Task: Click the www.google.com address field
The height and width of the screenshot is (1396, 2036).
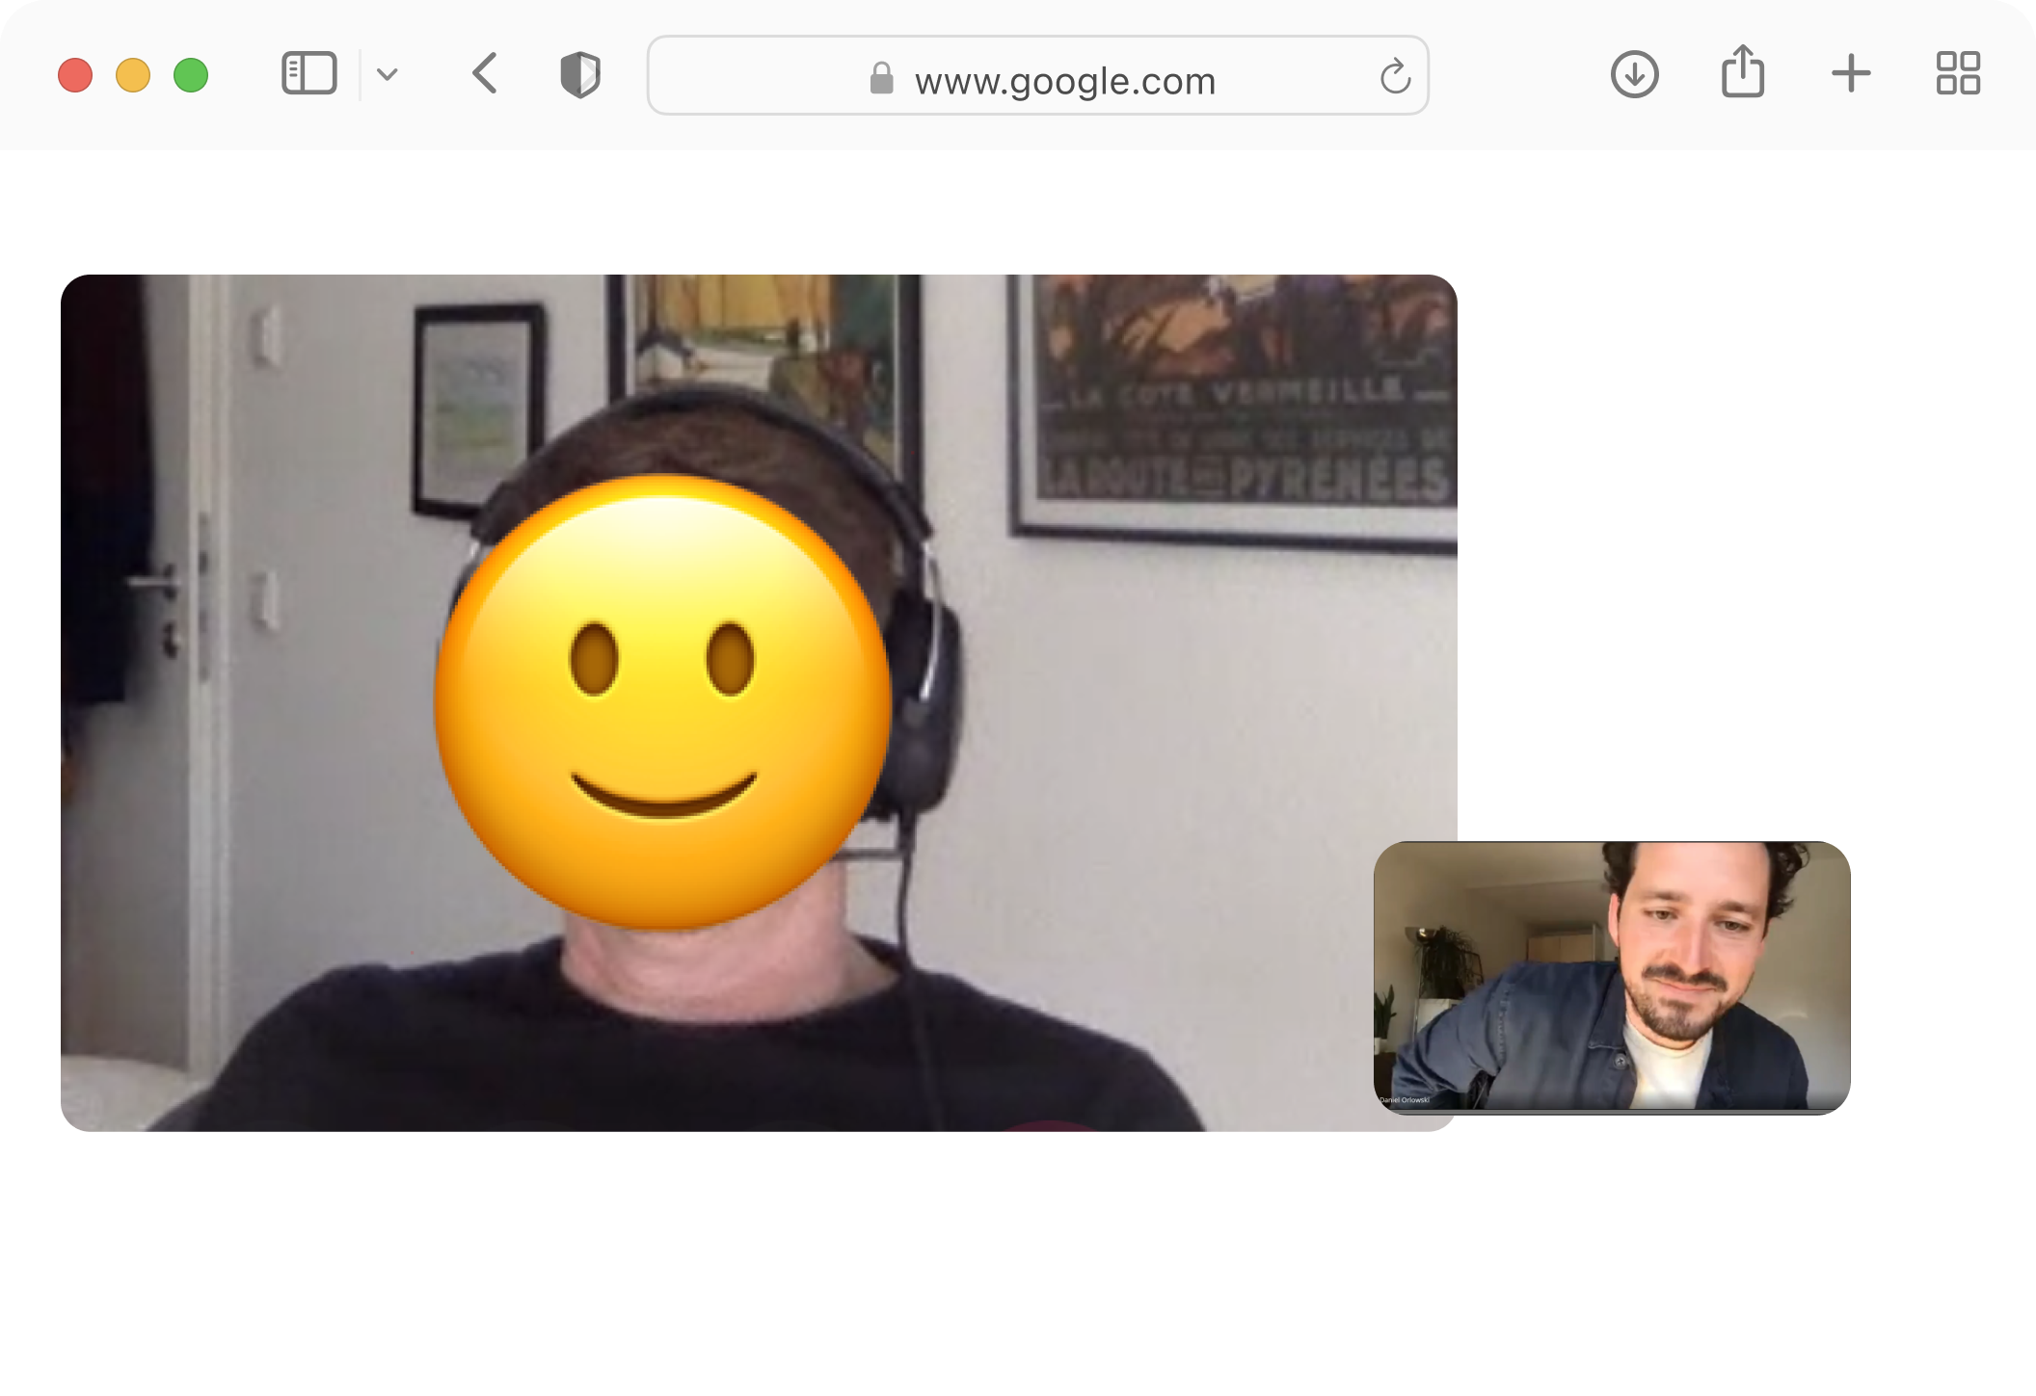Action: point(1064,80)
